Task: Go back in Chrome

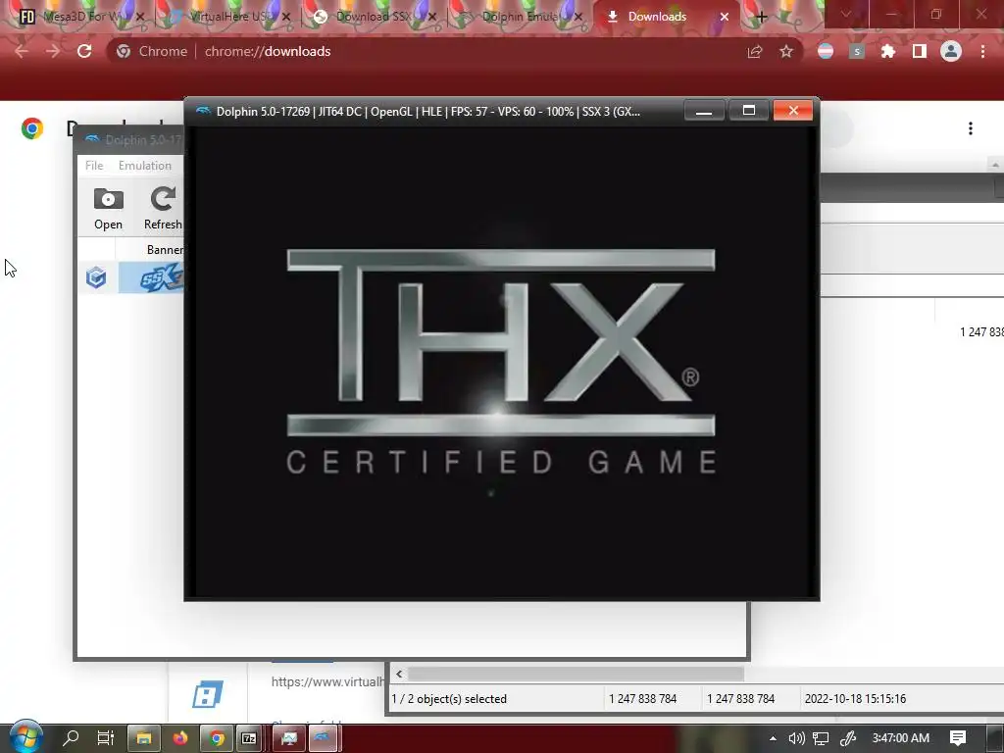Action: point(22,51)
